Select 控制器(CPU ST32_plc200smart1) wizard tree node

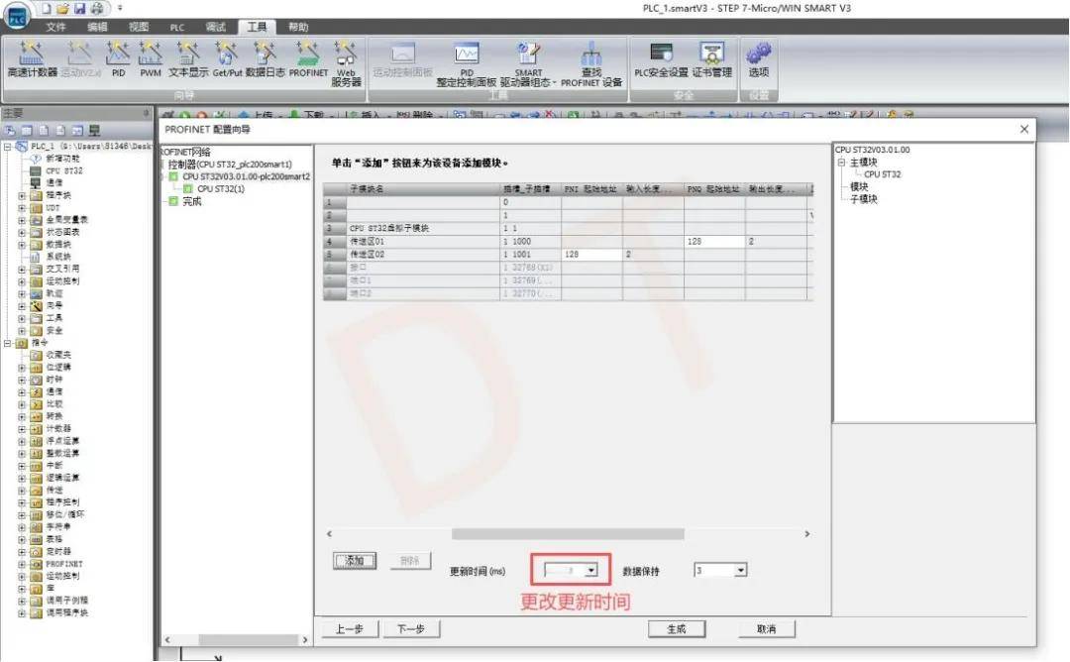(230, 165)
